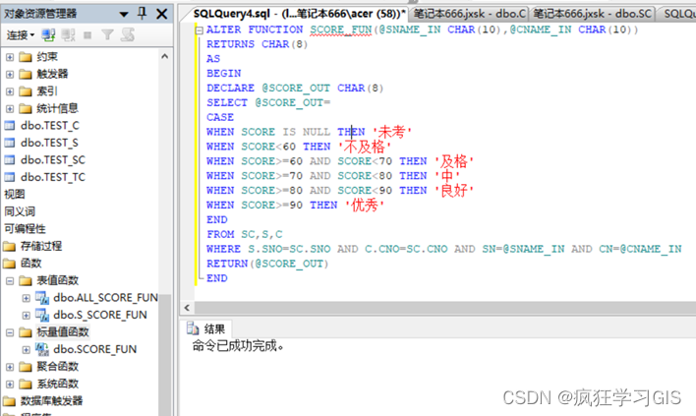The image size is (696, 416).
Task: Expand dbo.S_SCORE_FUN function node
Action: click(27, 316)
